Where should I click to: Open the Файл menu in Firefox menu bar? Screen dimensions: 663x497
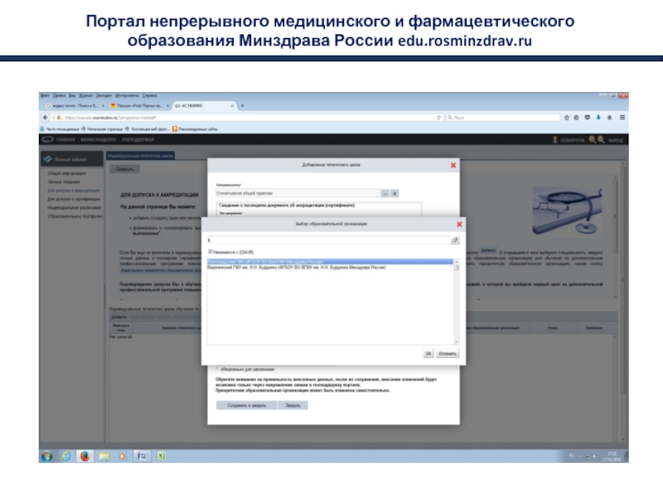pyautogui.click(x=45, y=95)
